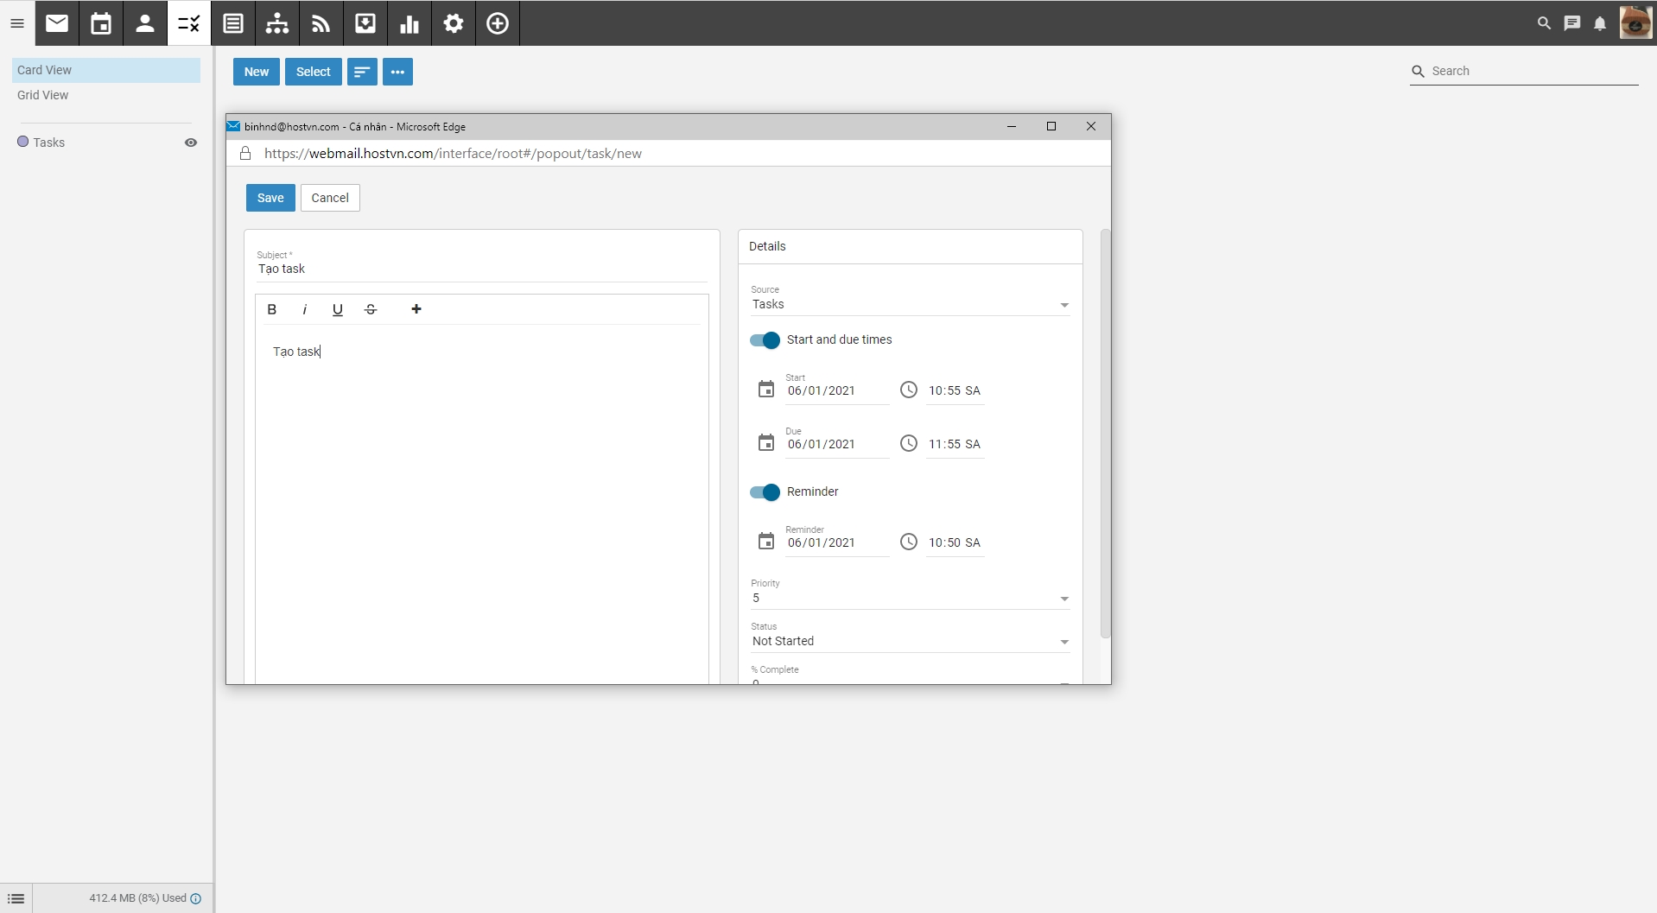Image resolution: width=1657 pixels, height=913 pixels.
Task: Open the Contacts icon in top bar
Action: point(145,23)
